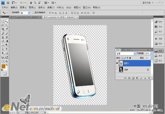Image resolution: width=165 pixels, height=114 pixels.
Task: Select the 背景 layer thumbnail
Action: coord(121,70)
